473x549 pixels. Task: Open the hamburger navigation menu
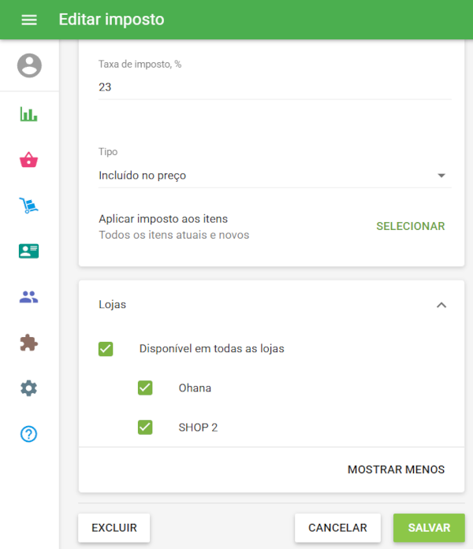point(29,20)
